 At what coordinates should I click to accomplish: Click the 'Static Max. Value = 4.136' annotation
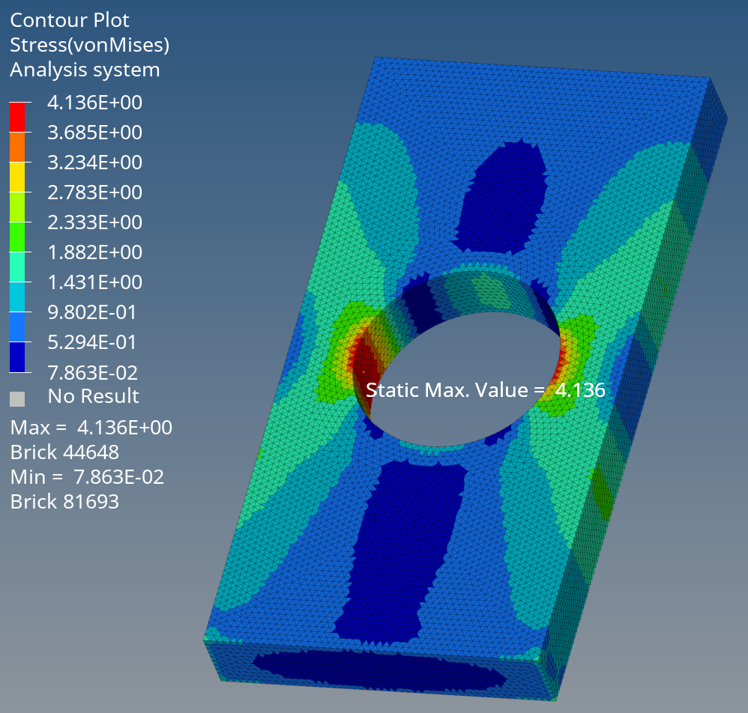click(486, 390)
